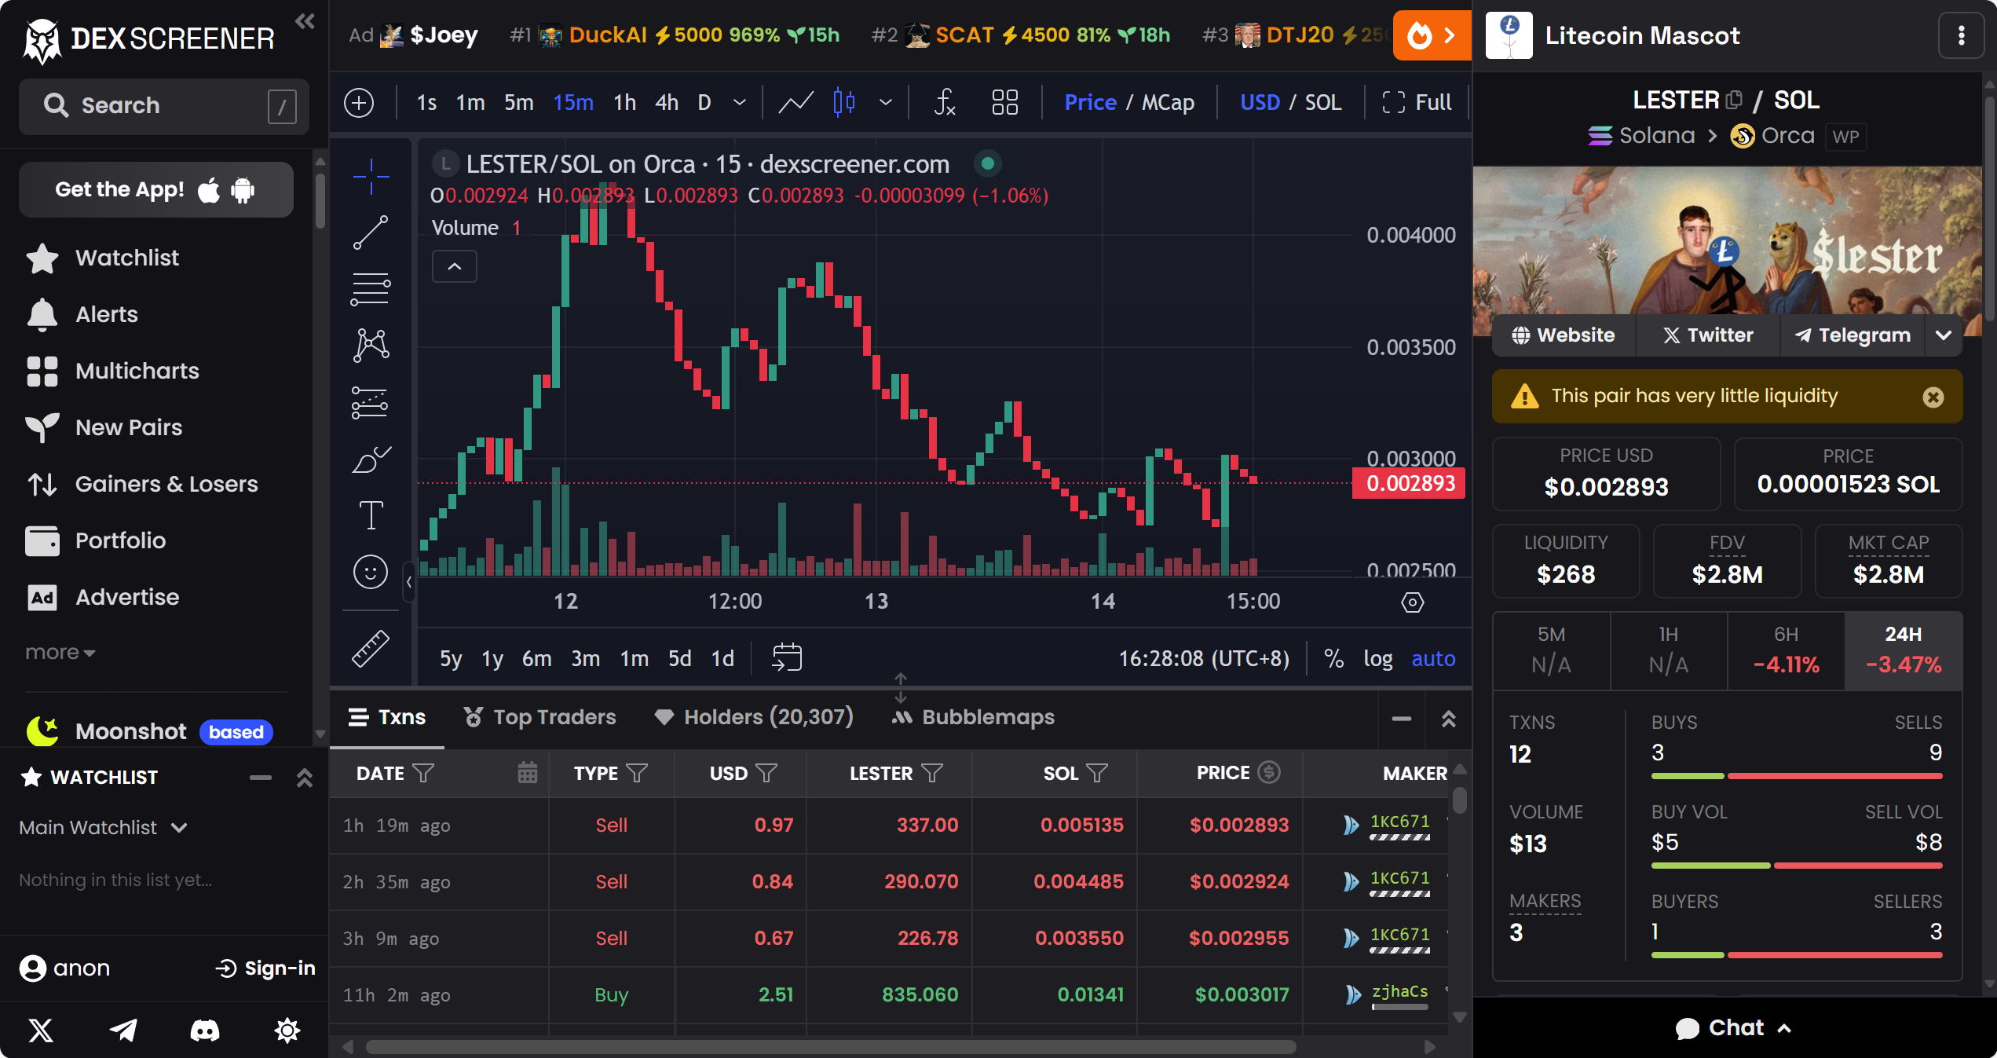Open the Twitter link for LESTER

pos(1708,335)
